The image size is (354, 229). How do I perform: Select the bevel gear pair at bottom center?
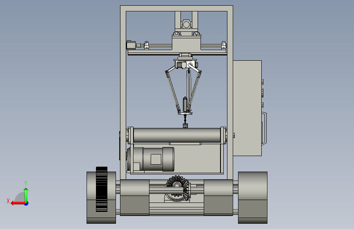pyautogui.click(x=178, y=188)
